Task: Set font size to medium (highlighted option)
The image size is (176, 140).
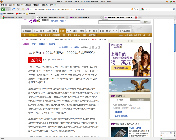Action: point(93,47)
